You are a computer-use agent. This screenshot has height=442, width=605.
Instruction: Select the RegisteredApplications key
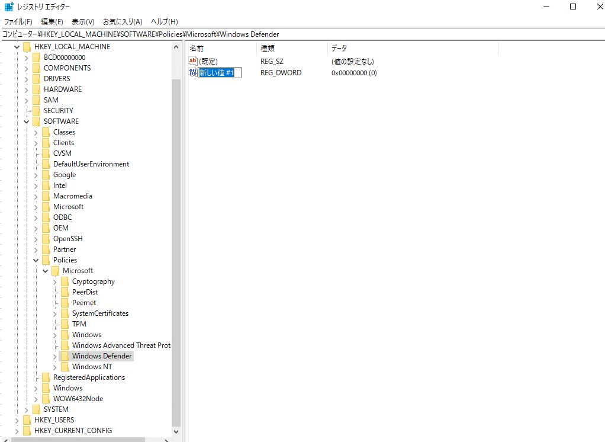pyautogui.click(x=89, y=377)
